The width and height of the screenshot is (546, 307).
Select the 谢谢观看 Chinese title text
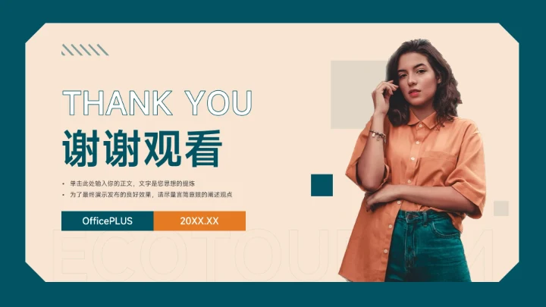(142, 149)
